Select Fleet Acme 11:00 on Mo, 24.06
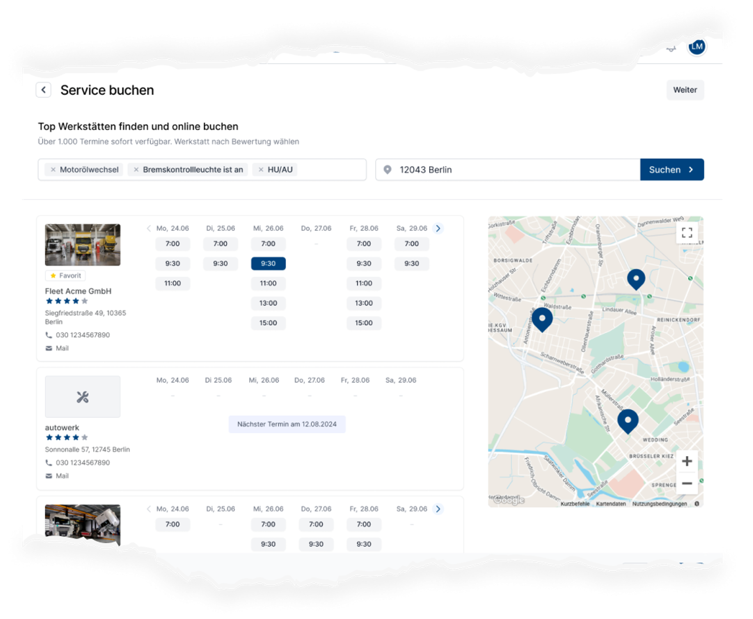The height and width of the screenshot is (619, 753). click(173, 283)
